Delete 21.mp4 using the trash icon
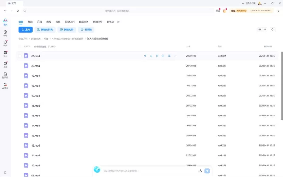 click(157, 56)
